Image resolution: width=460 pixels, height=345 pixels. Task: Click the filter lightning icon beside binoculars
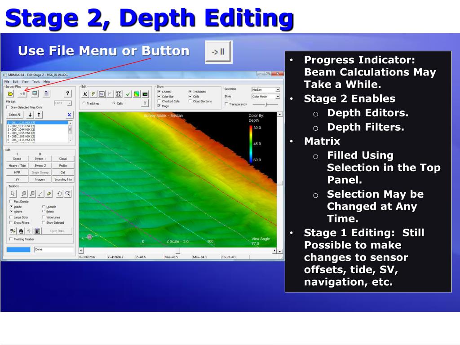[13, 231]
